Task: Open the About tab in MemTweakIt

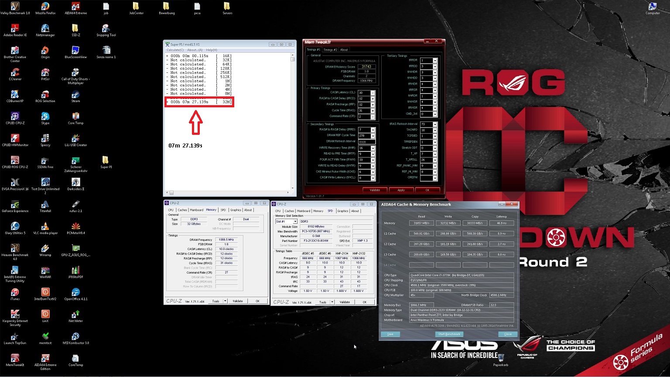Action: tap(344, 50)
